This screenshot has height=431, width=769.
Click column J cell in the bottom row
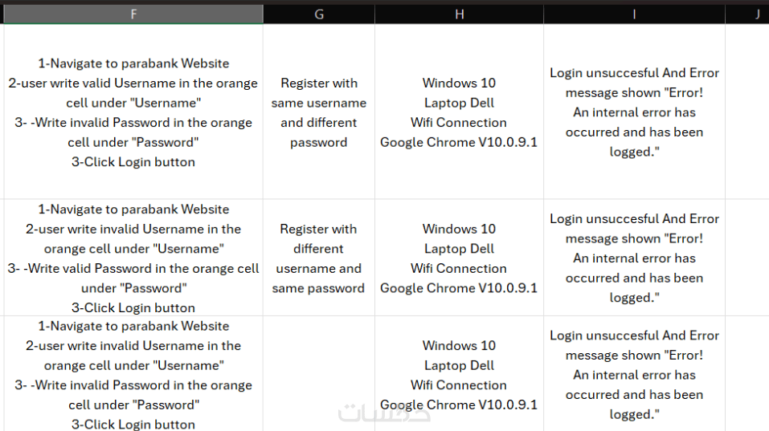[748, 375]
